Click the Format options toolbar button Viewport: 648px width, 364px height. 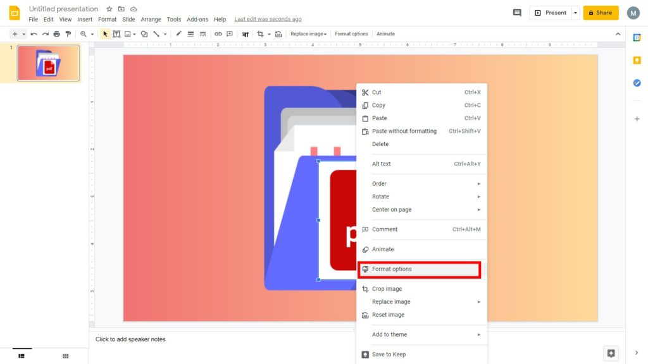[351, 34]
